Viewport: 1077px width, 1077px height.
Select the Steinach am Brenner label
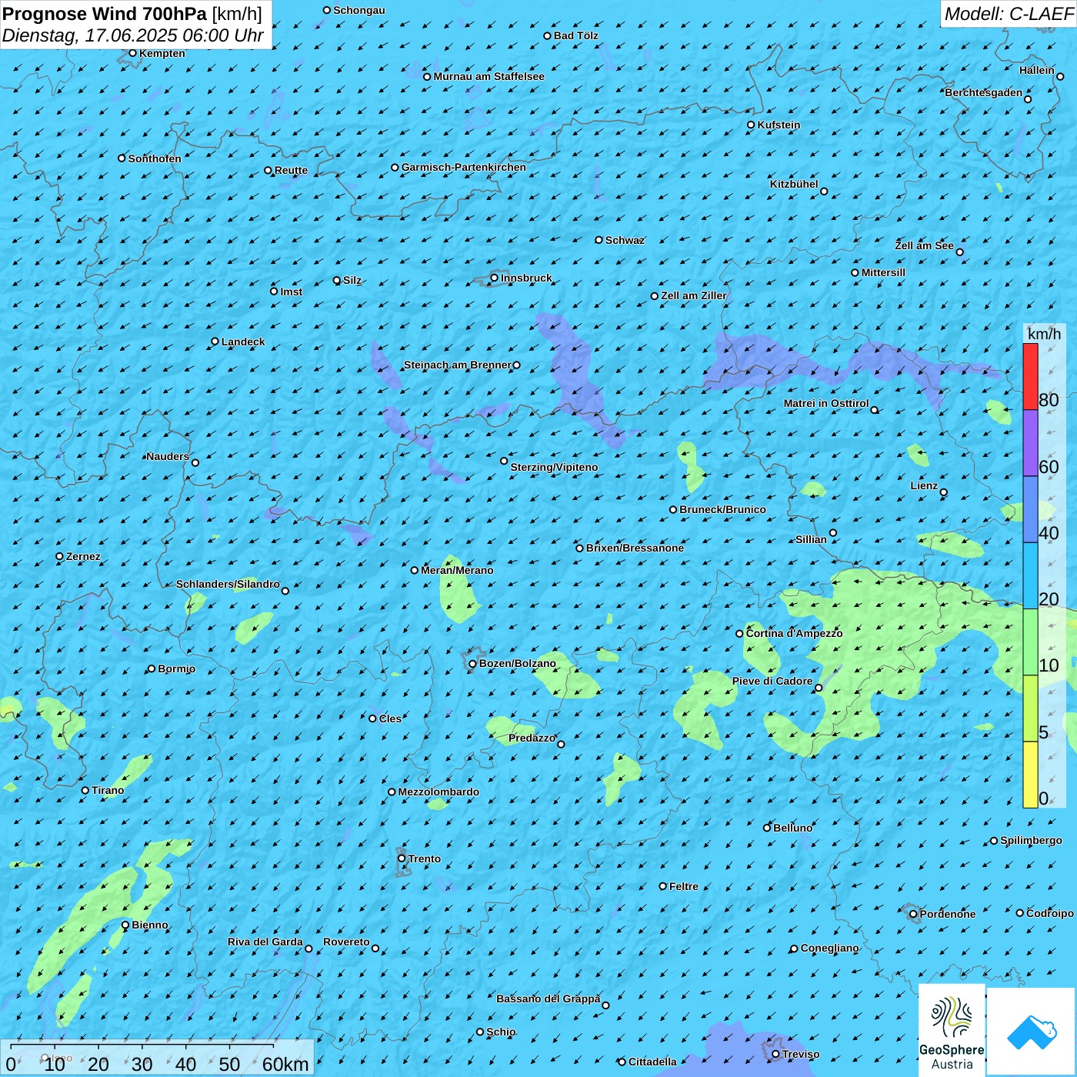click(x=457, y=365)
